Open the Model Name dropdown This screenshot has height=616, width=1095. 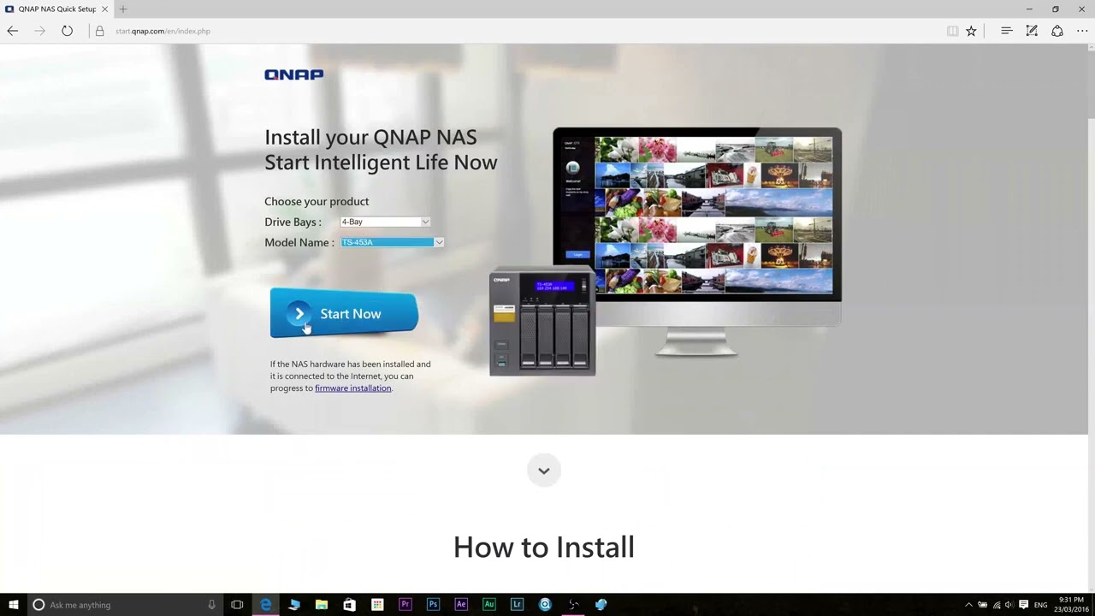point(392,242)
